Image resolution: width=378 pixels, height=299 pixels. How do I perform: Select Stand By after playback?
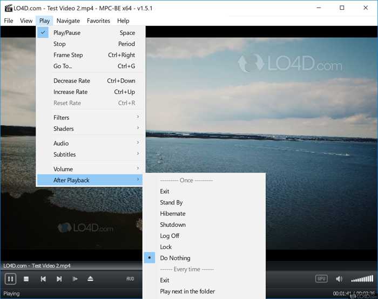204,202
